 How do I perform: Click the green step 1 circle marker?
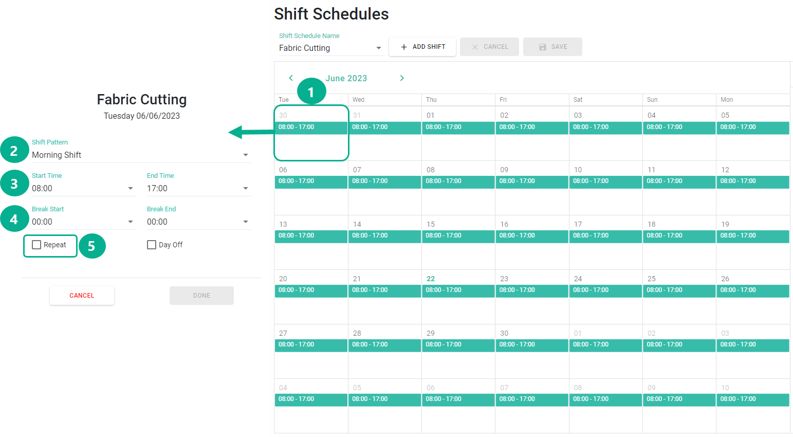click(311, 92)
